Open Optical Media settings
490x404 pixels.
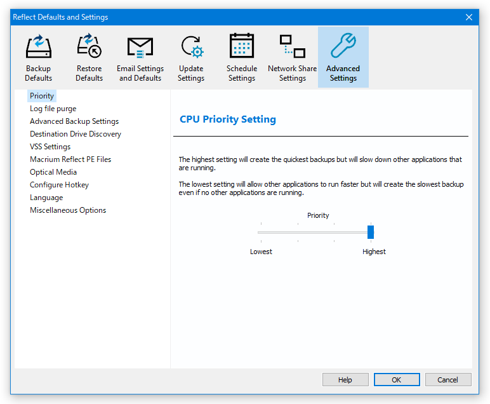[x=53, y=172]
